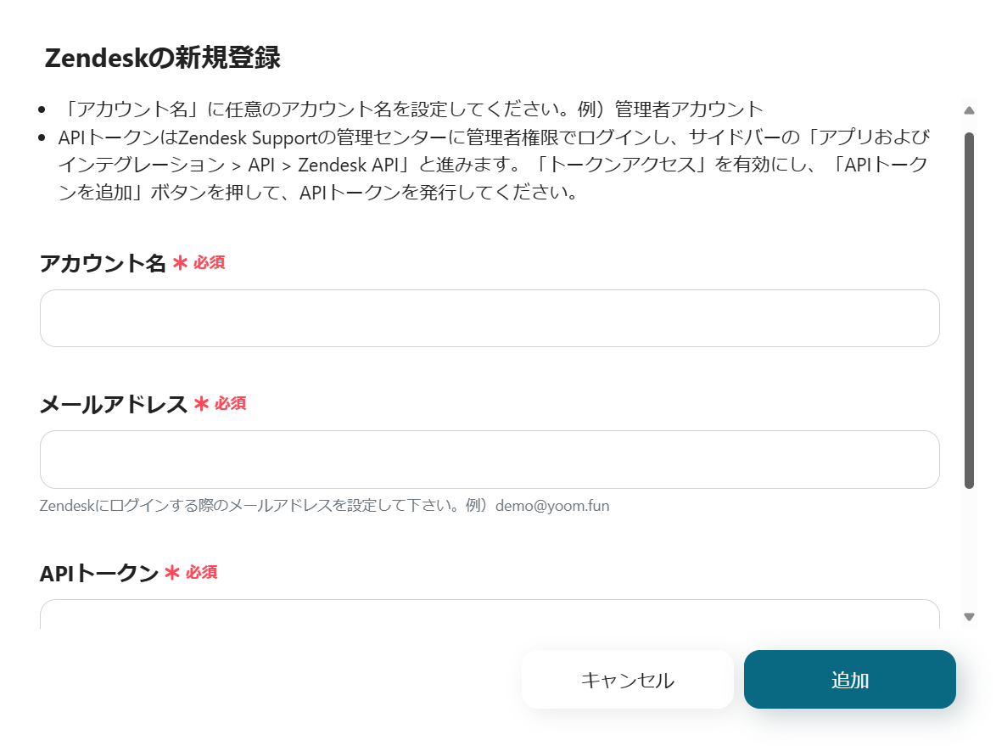This screenshot has width=996, height=746.
Task: Click the hint text mentioning demo@yoom.fun
Action: click(324, 506)
